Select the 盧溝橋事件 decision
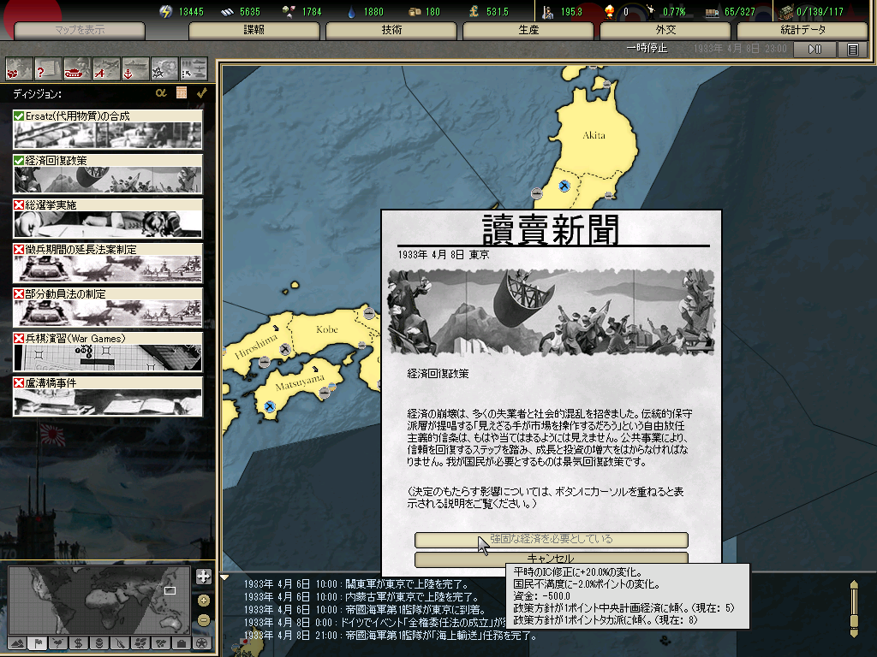Screen dimensions: 877x657 click(107, 397)
